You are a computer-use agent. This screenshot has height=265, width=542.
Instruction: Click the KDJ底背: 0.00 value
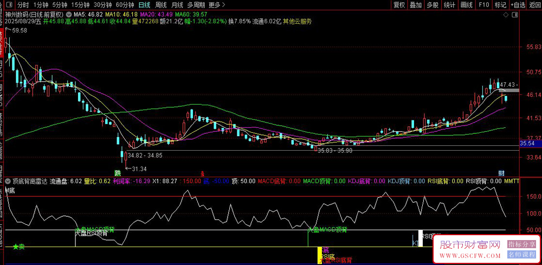367,180
